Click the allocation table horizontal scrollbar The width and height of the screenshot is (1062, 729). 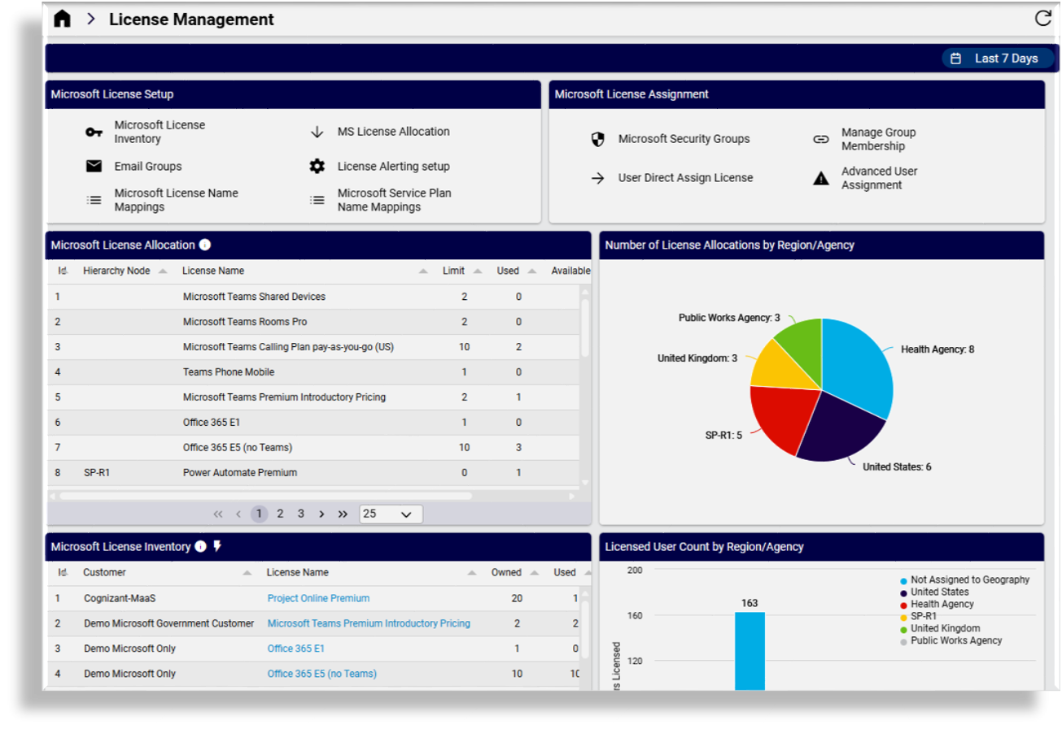point(265,496)
